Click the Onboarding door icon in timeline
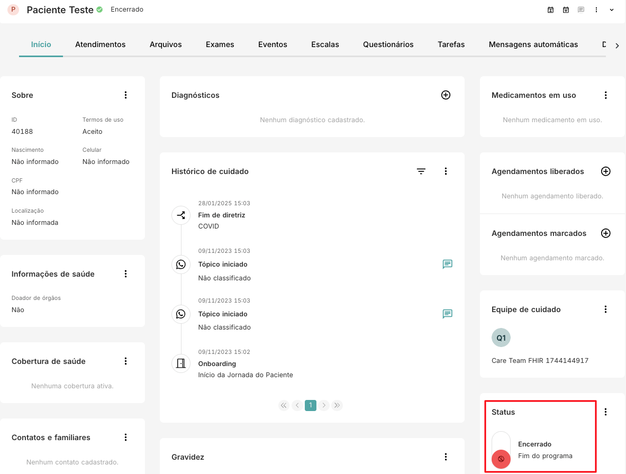626x474 pixels. pyautogui.click(x=181, y=363)
